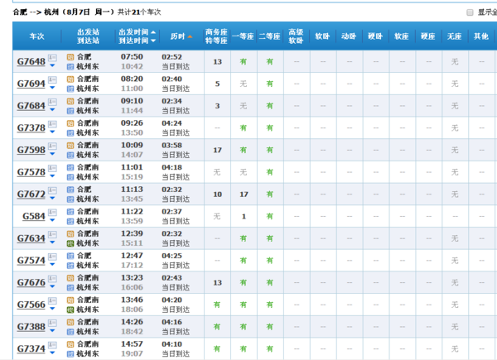Click the ID card icon beside G7672
Viewport: 497px width, 360px height.
pos(52,190)
